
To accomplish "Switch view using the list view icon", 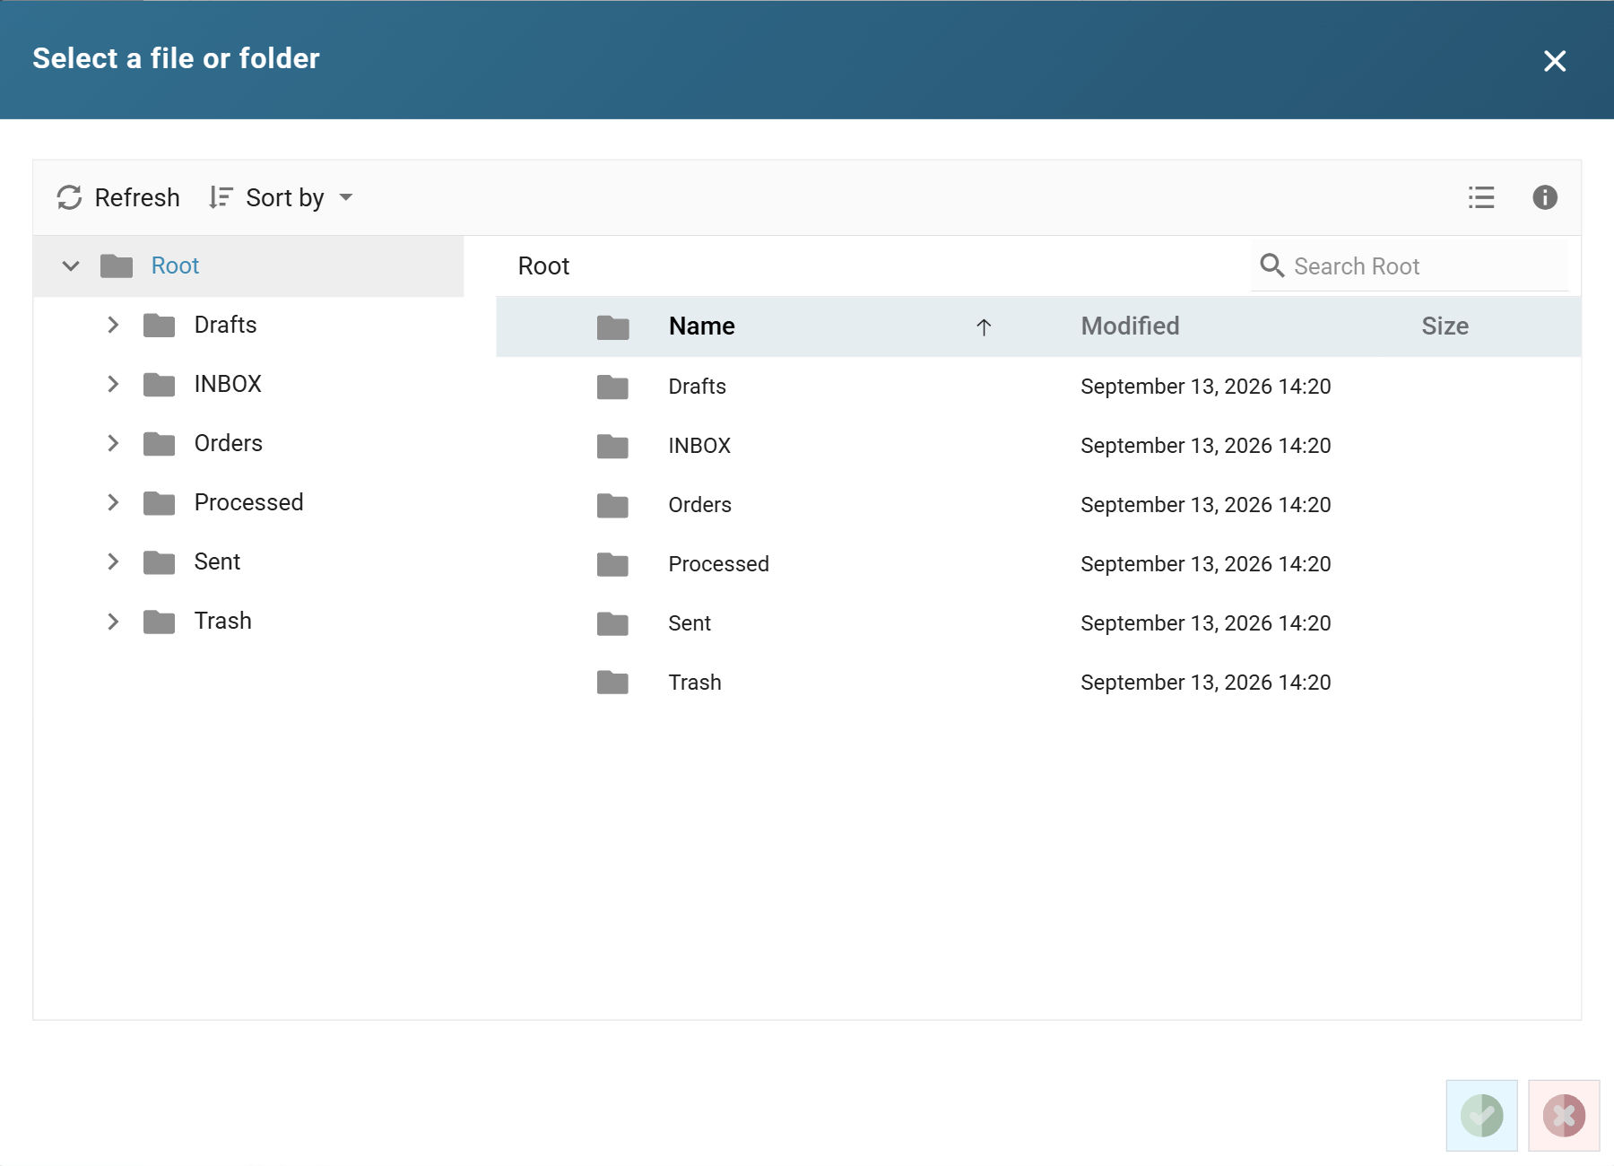I will click(x=1481, y=197).
